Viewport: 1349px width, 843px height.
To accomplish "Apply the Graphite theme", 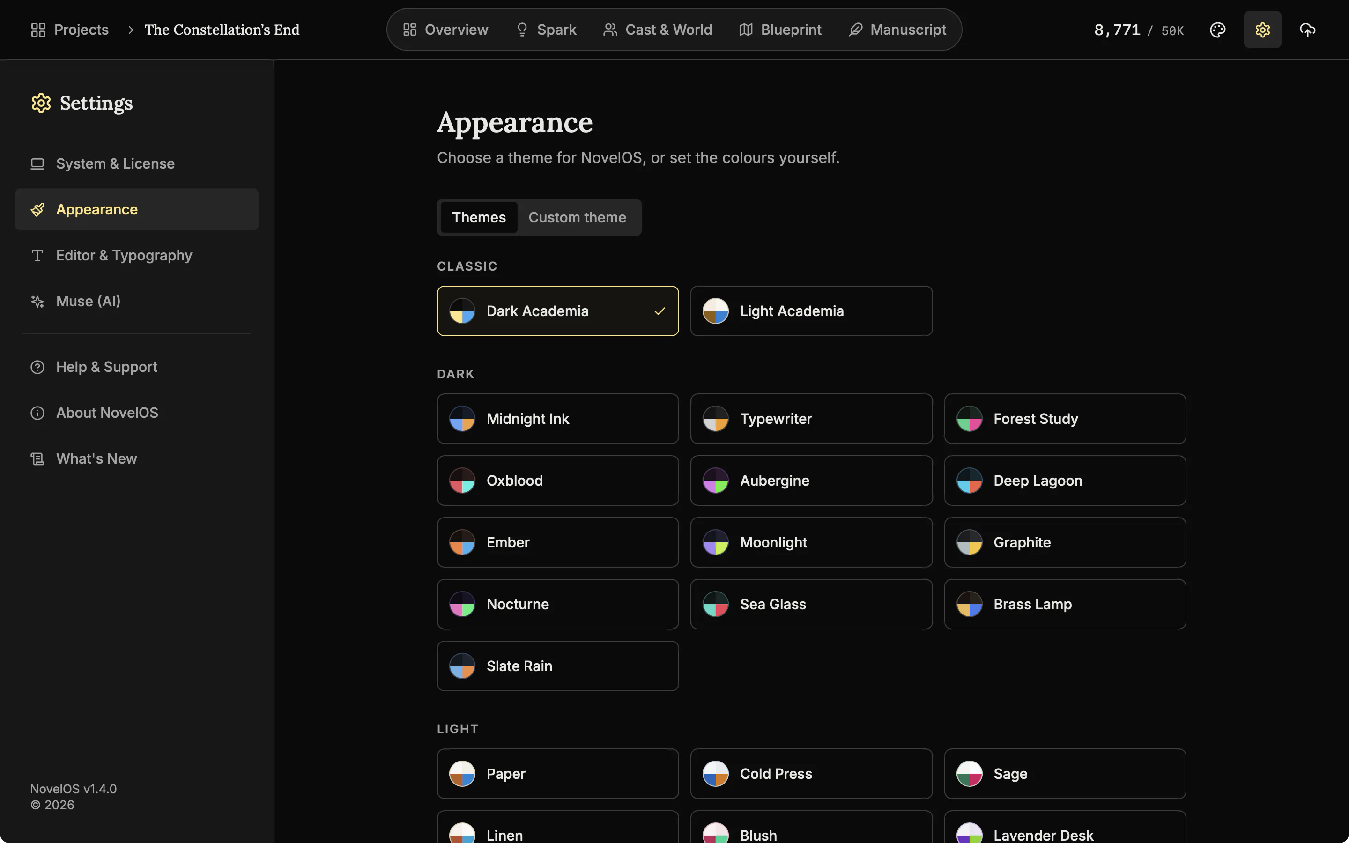I will 1065,542.
